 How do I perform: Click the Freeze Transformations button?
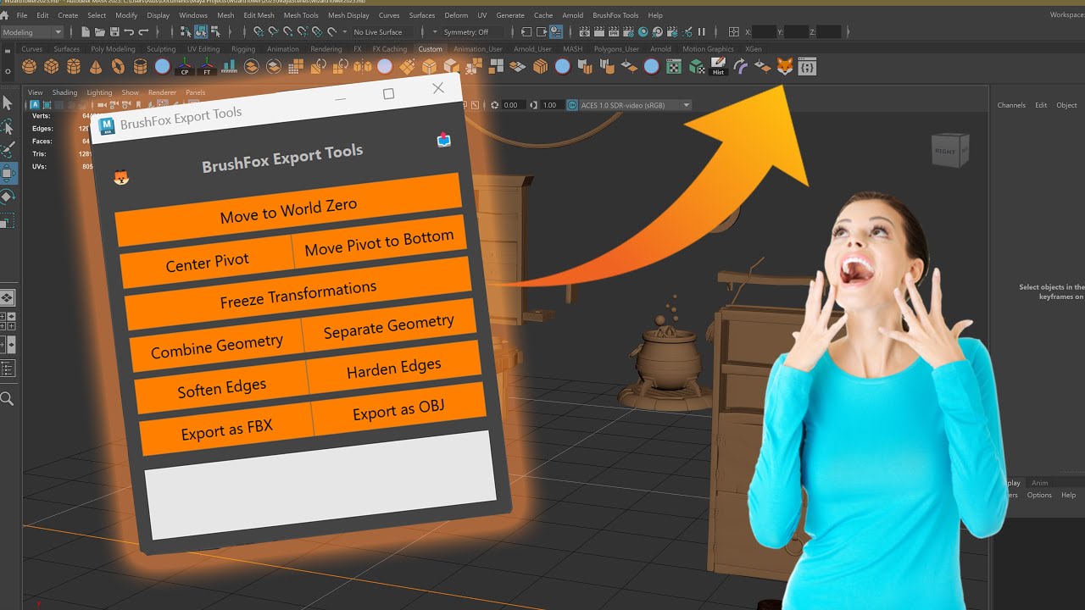coord(298,294)
